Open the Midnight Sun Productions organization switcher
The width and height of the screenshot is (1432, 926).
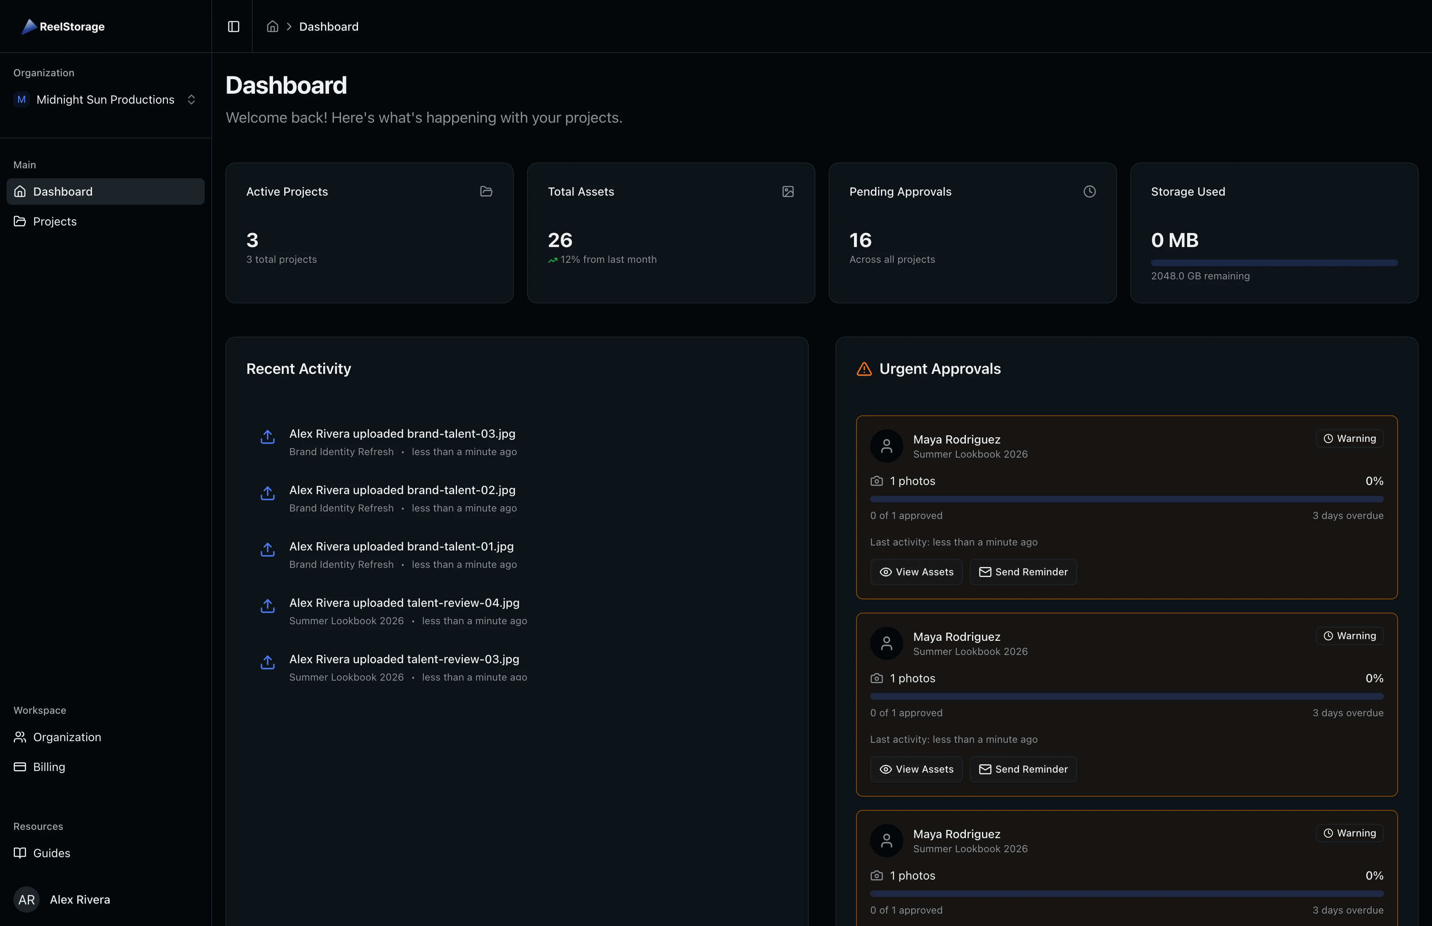point(106,99)
